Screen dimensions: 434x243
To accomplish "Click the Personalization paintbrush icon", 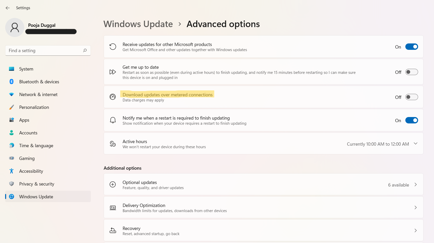I will (12, 107).
